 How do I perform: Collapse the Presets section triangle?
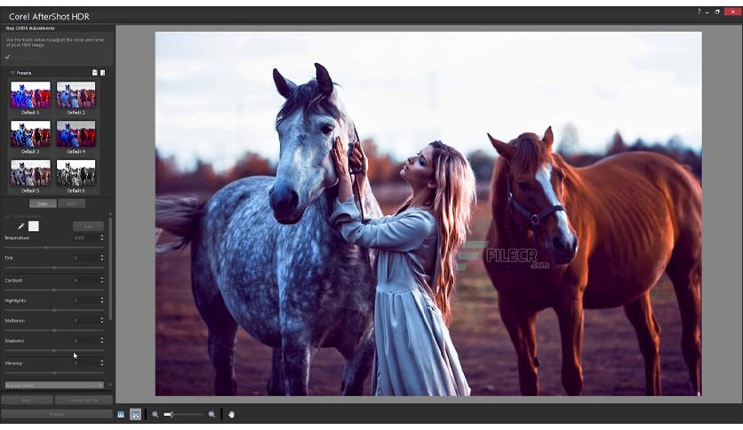[x=12, y=73]
